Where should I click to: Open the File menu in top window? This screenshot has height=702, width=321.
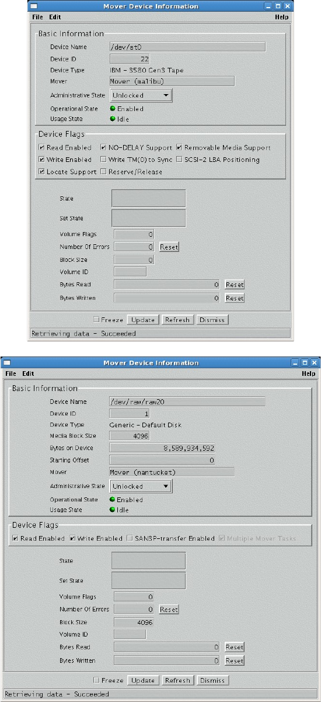pyautogui.click(x=37, y=18)
